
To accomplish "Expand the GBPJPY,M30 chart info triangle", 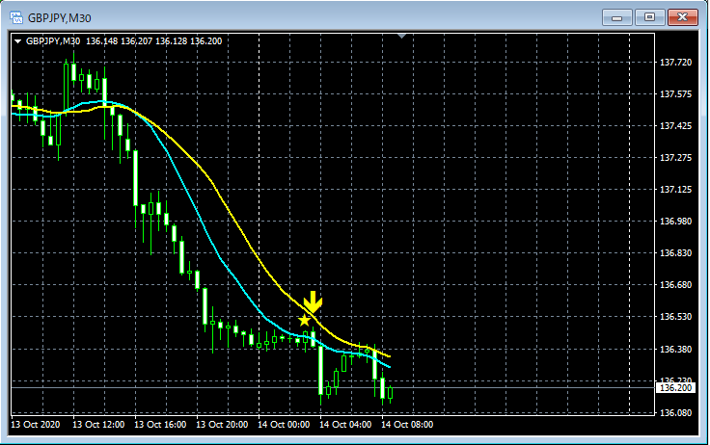I will click(x=17, y=41).
